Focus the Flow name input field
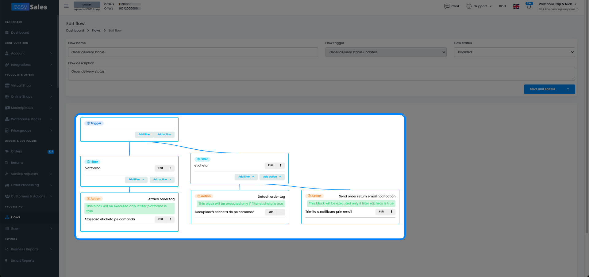 pyautogui.click(x=193, y=52)
